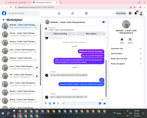View site information icon in address bar

tap(16, 7)
